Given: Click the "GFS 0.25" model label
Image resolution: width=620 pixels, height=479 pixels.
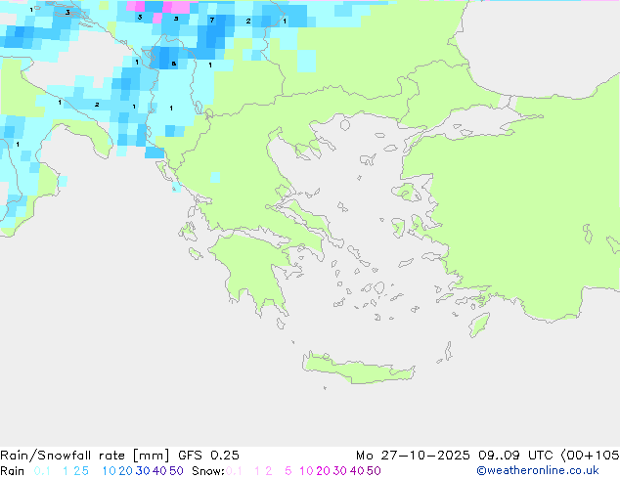Looking at the screenshot, I should click(208, 456).
